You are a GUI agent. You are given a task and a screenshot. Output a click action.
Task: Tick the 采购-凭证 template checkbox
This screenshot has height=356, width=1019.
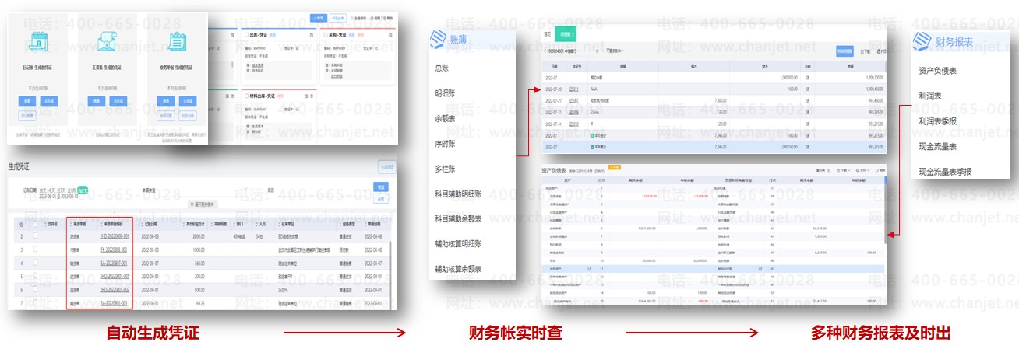point(324,34)
